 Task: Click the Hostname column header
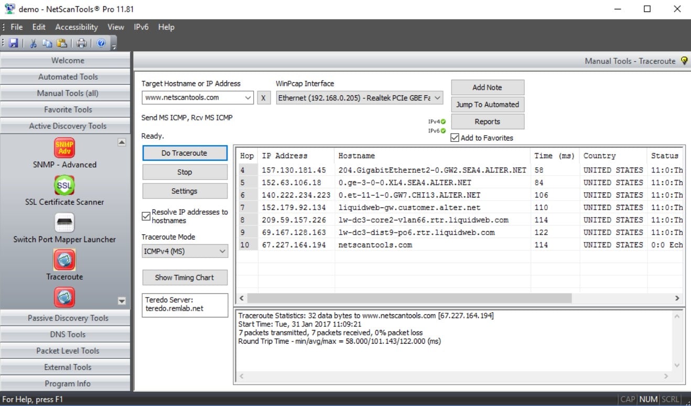pyautogui.click(x=432, y=156)
